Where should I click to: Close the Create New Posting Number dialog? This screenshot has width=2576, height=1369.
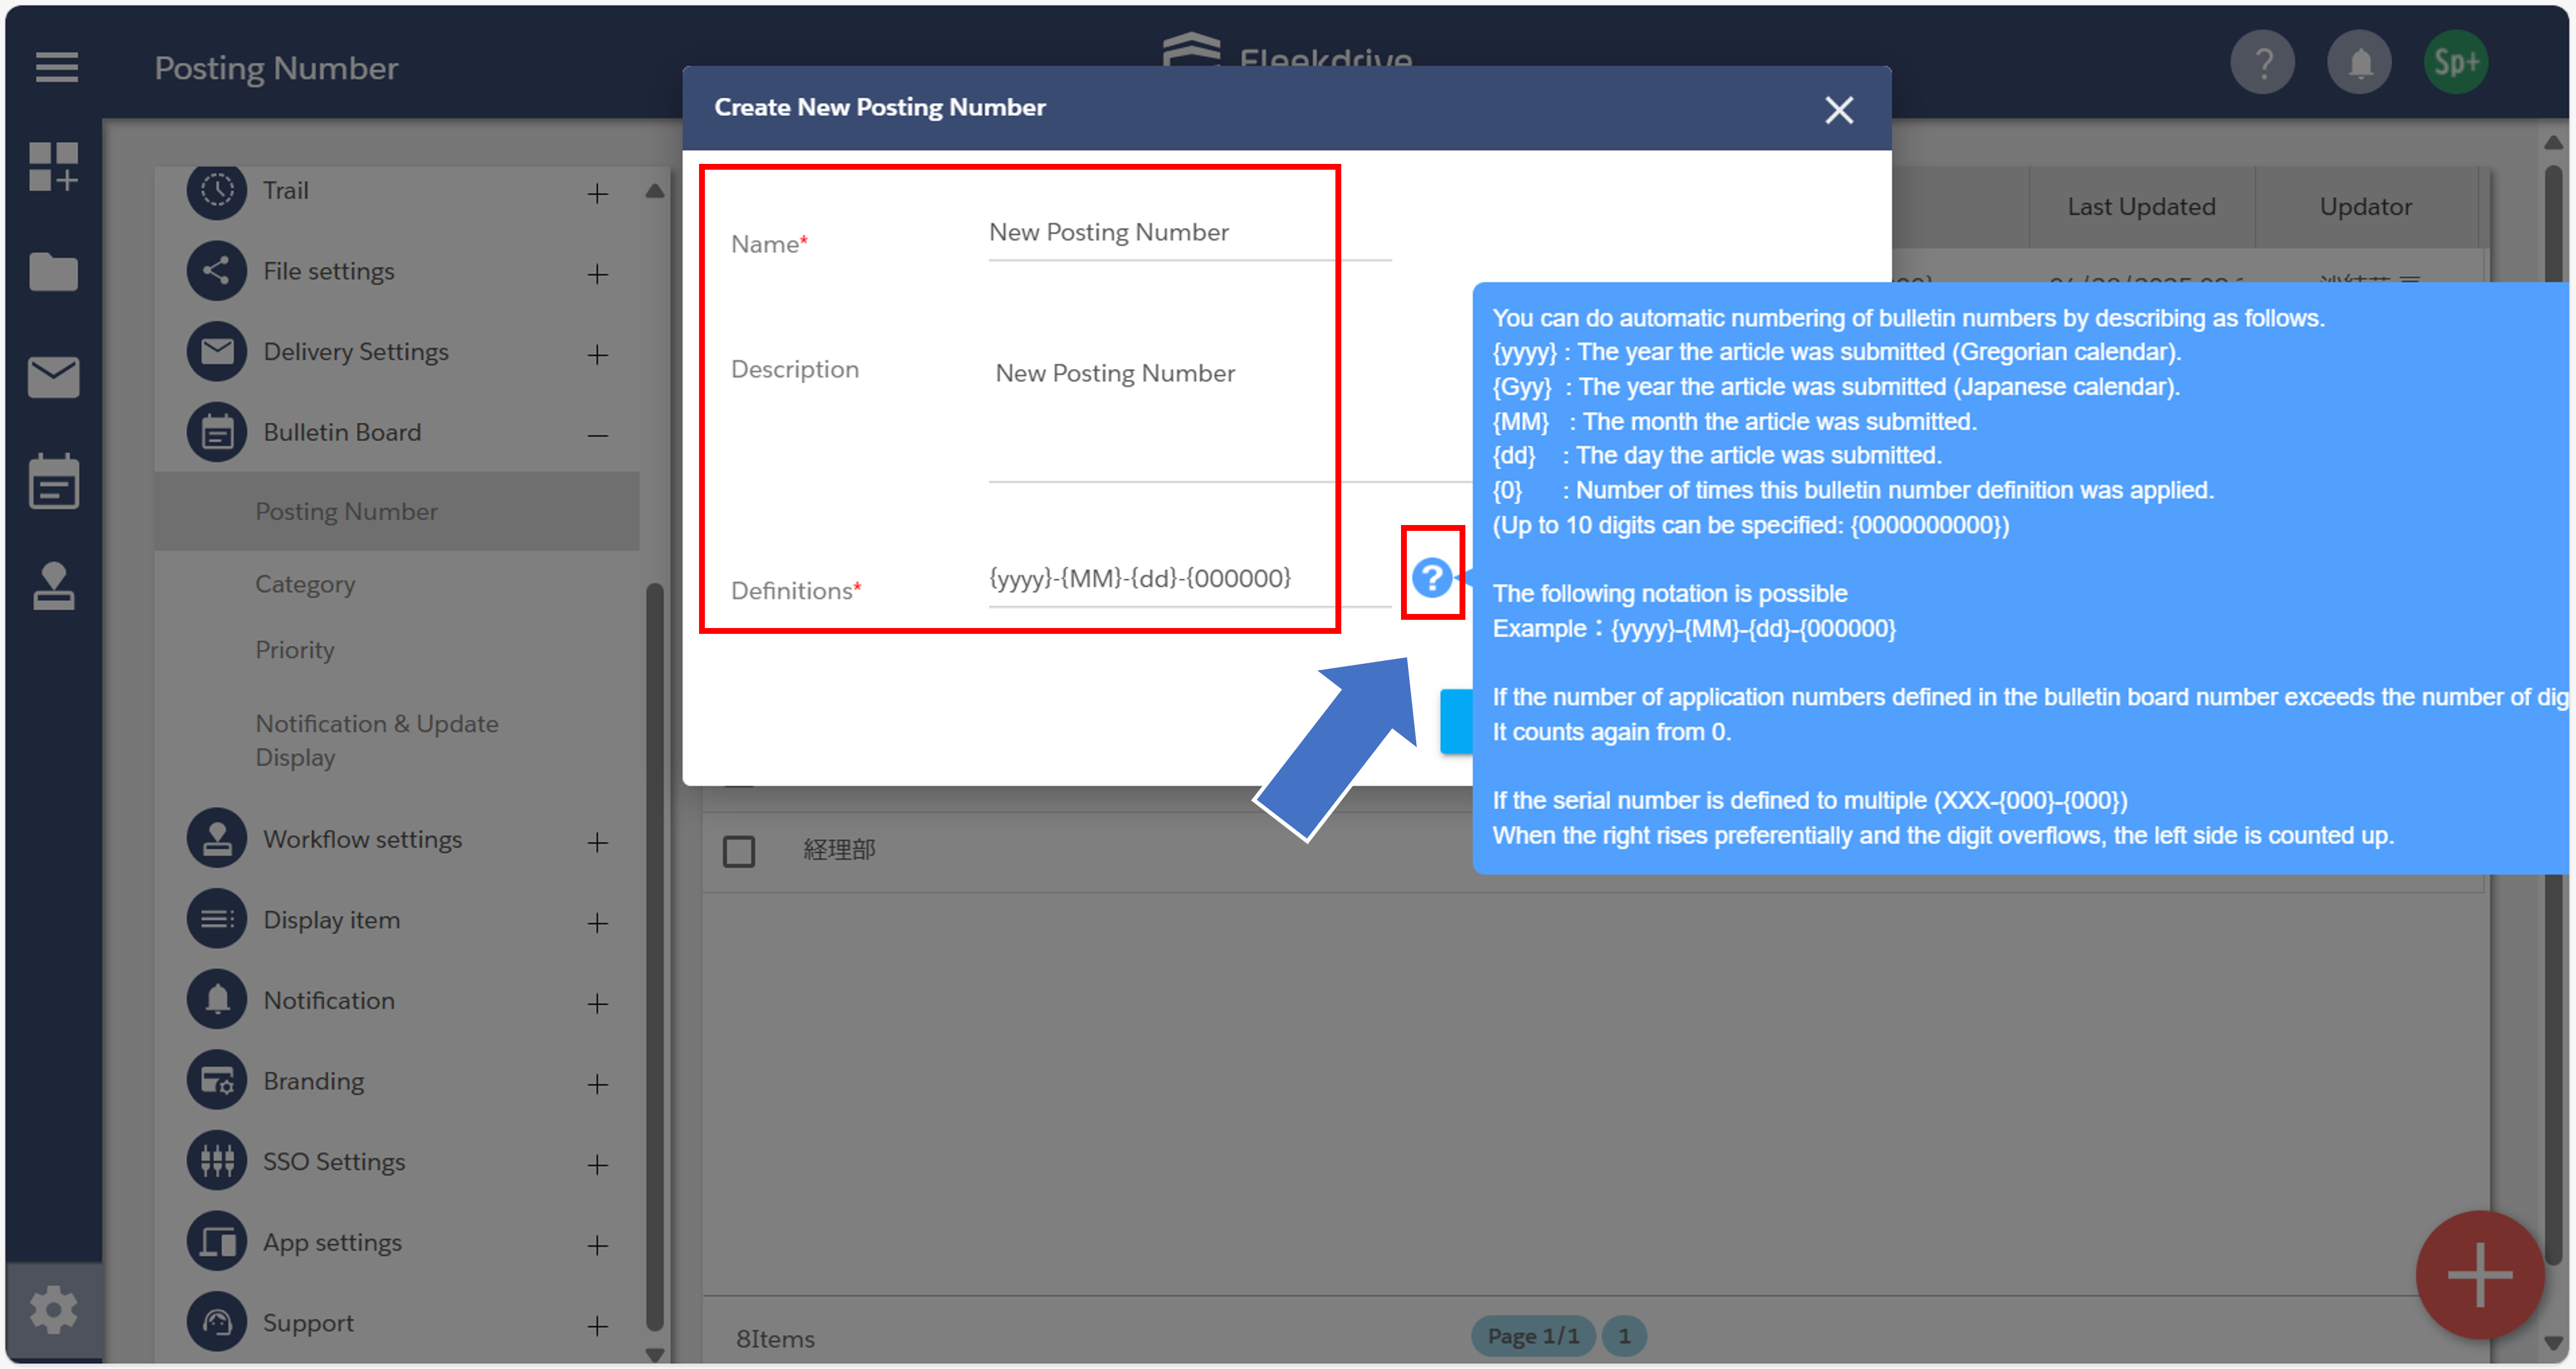1838,109
